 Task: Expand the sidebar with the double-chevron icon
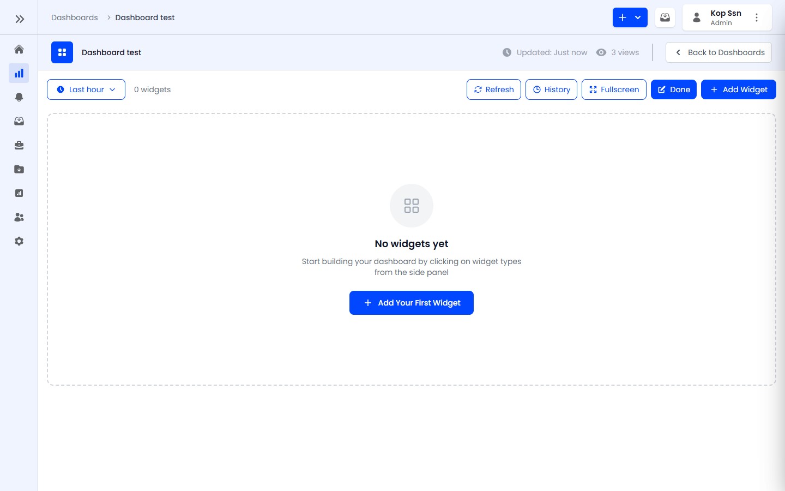[20, 19]
